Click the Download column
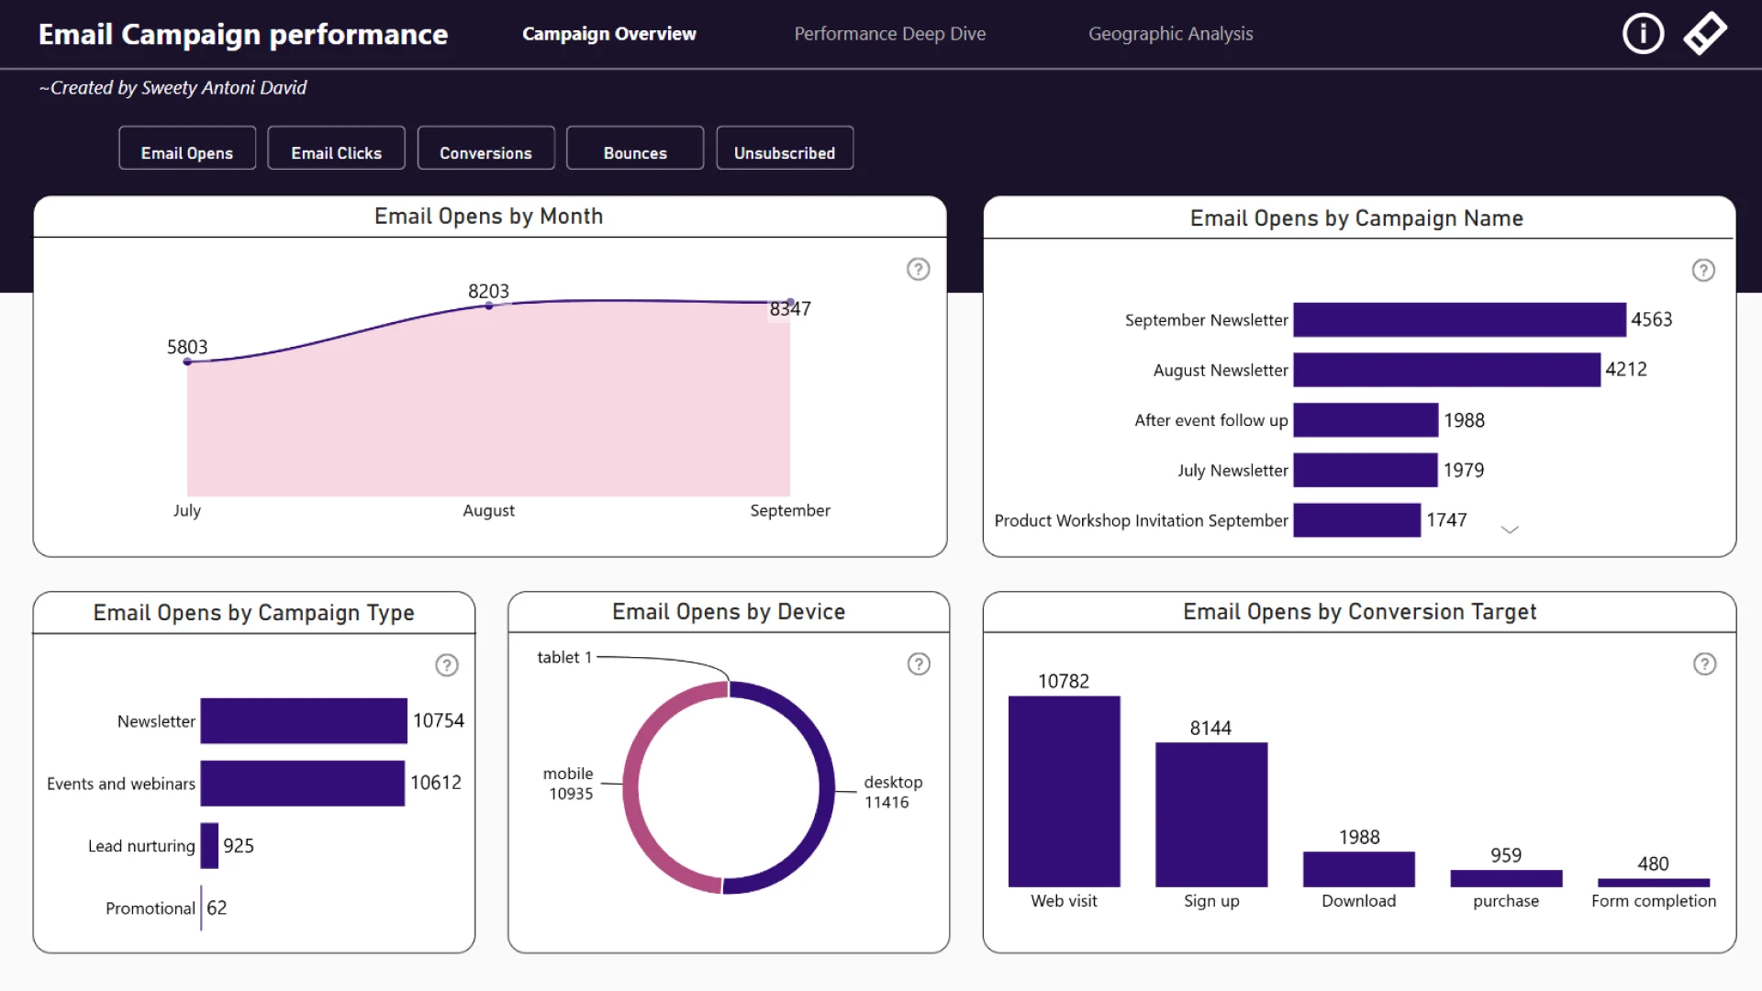Viewport: 1762px width, 991px height. (x=1359, y=870)
